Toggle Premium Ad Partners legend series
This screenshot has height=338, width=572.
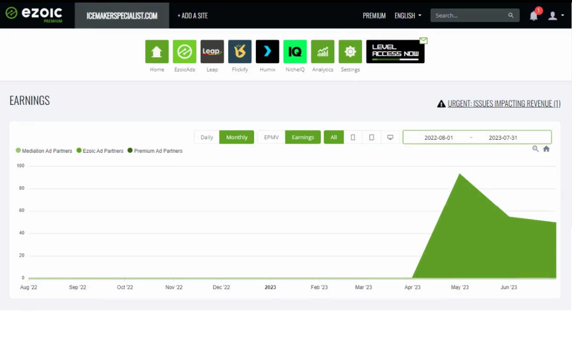[155, 151]
